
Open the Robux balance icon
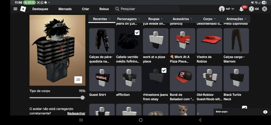point(251,9)
